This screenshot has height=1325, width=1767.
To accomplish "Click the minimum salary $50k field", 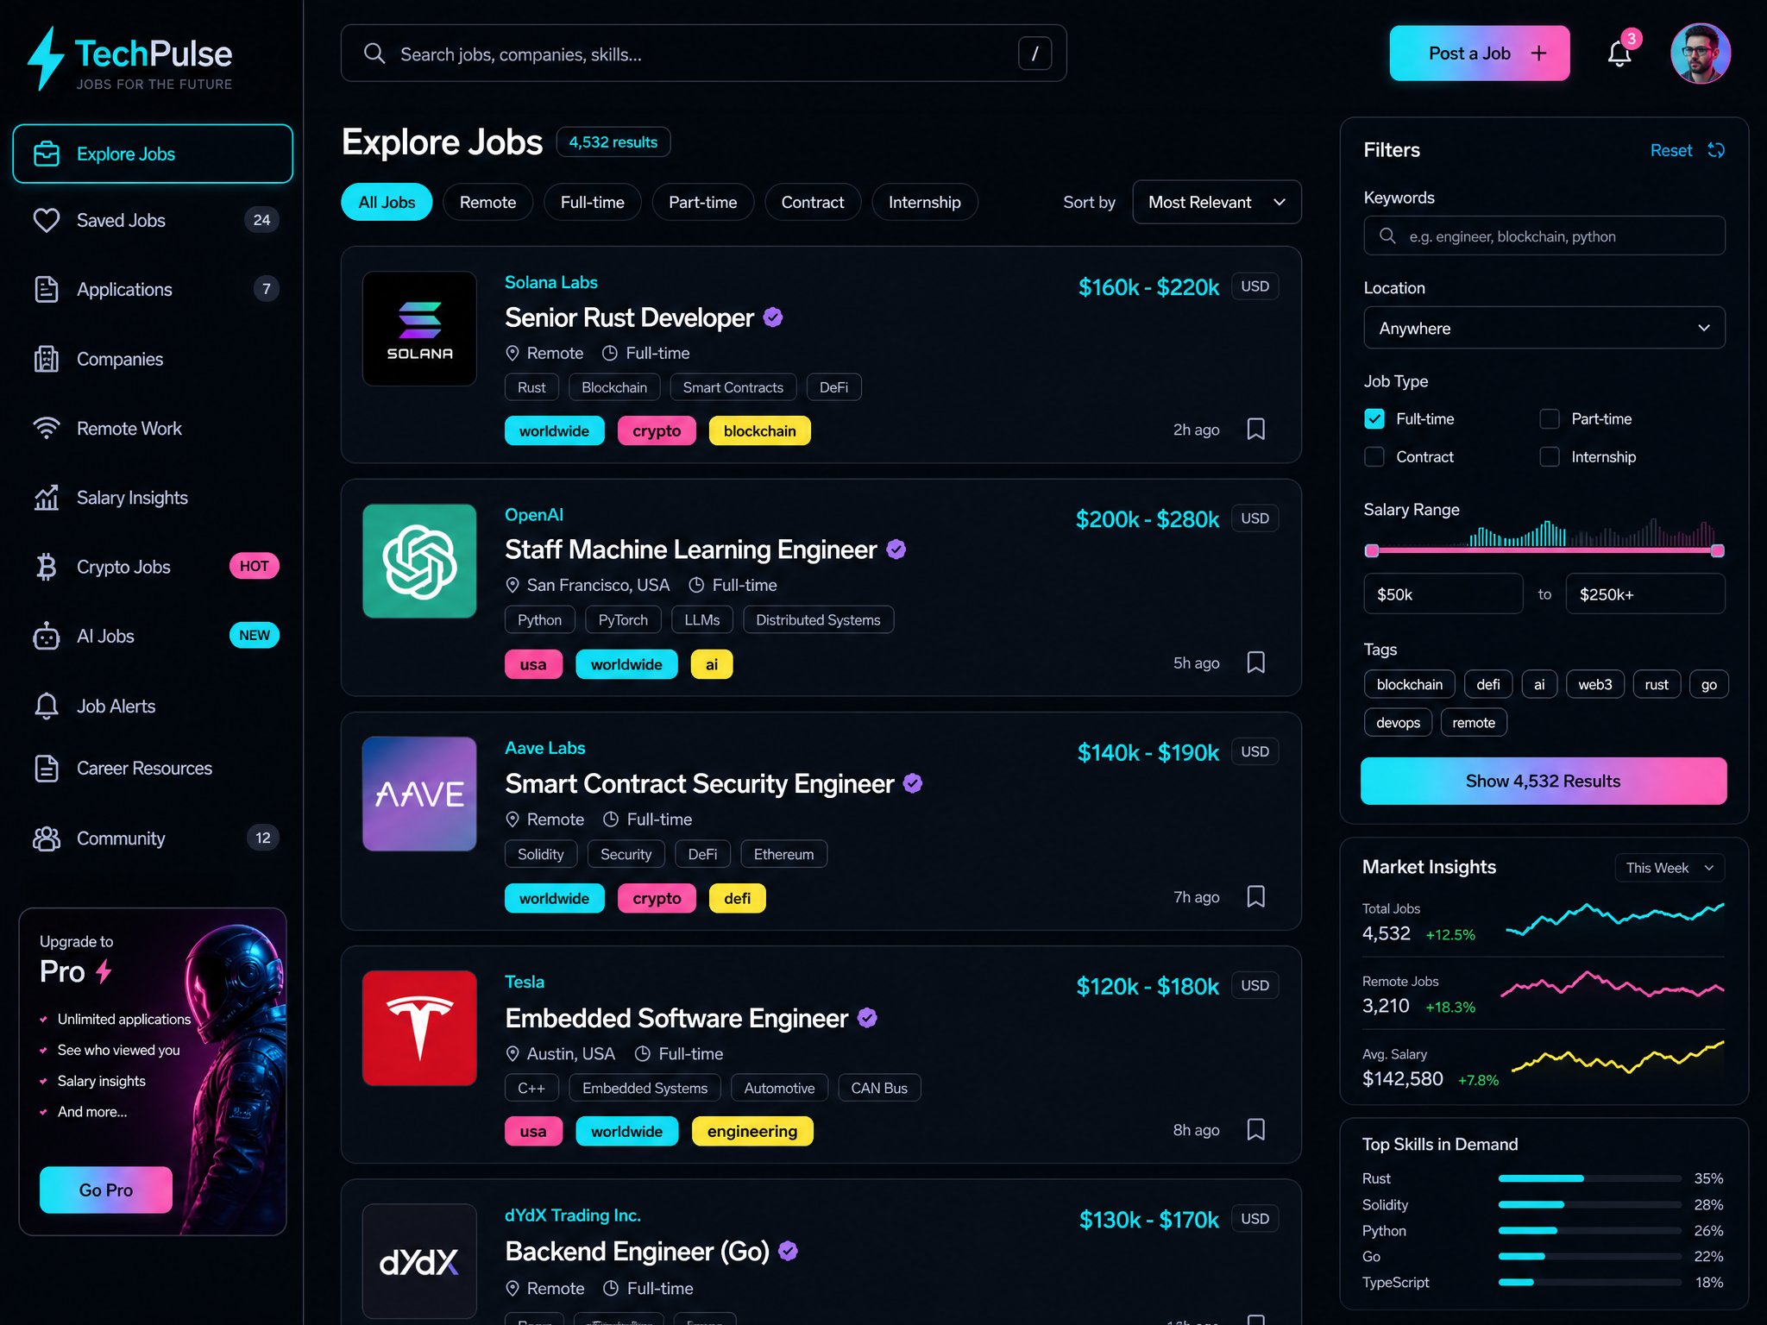I will pyautogui.click(x=1443, y=593).
